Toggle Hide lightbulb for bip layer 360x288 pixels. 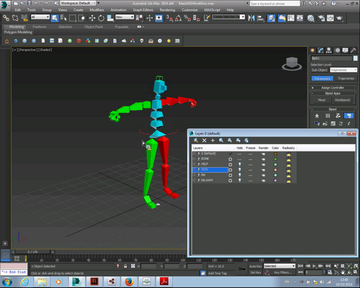click(x=239, y=175)
